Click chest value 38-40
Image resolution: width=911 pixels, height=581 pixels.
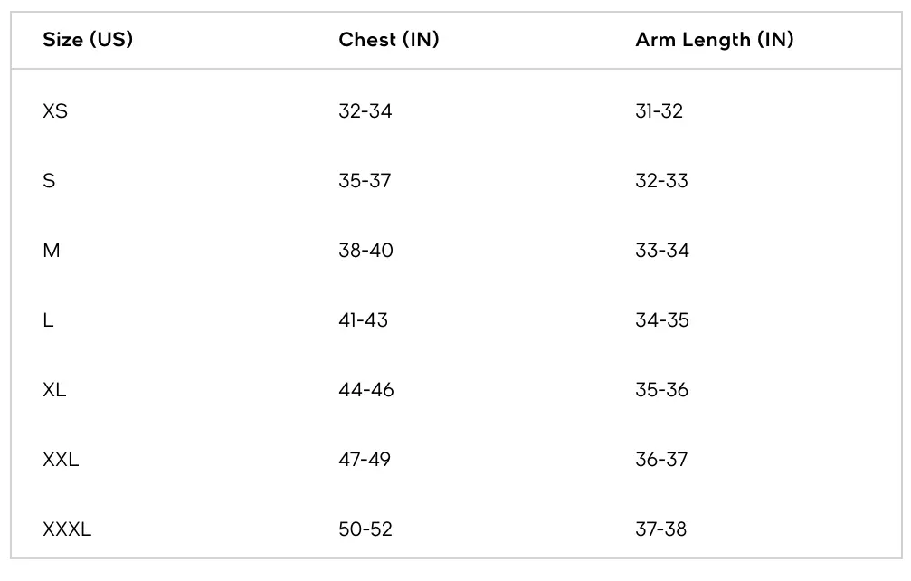click(366, 251)
